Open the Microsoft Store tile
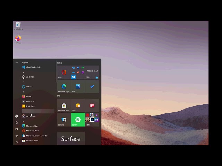Image resolution: width=222 pixels, height=166 pixels. click(x=64, y=105)
